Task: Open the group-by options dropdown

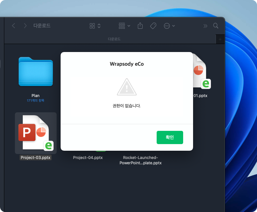Action: 125,26
